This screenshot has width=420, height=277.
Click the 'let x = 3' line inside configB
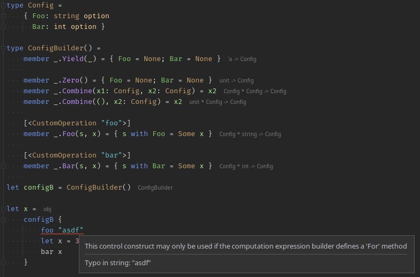(x=60, y=241)
